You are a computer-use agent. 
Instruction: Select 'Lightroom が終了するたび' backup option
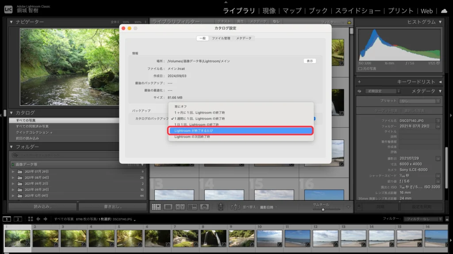coord(241,131)
